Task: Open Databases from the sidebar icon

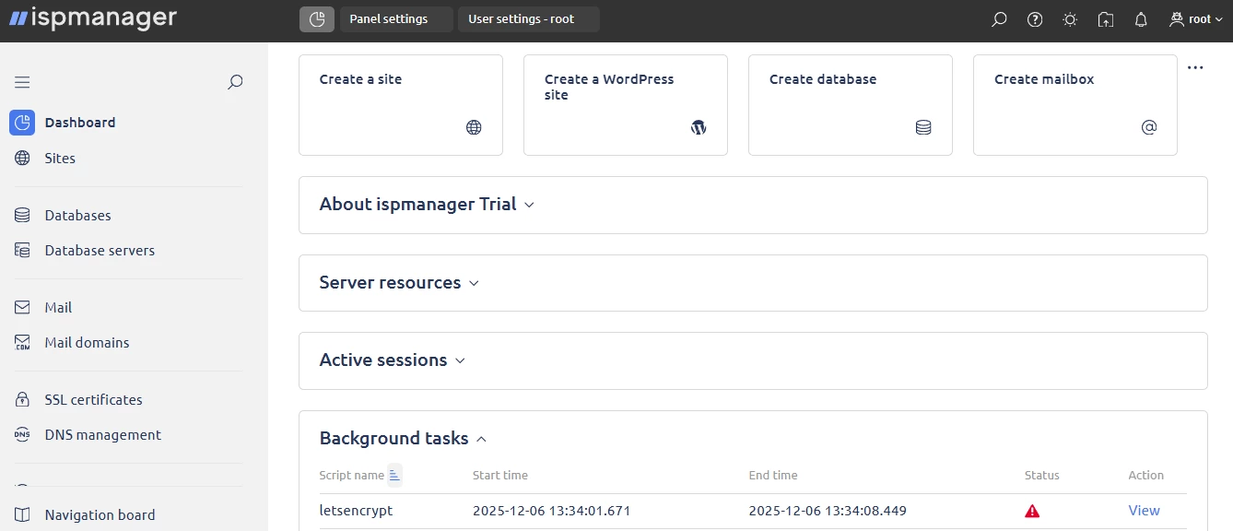Action: (x=21, y=215)
